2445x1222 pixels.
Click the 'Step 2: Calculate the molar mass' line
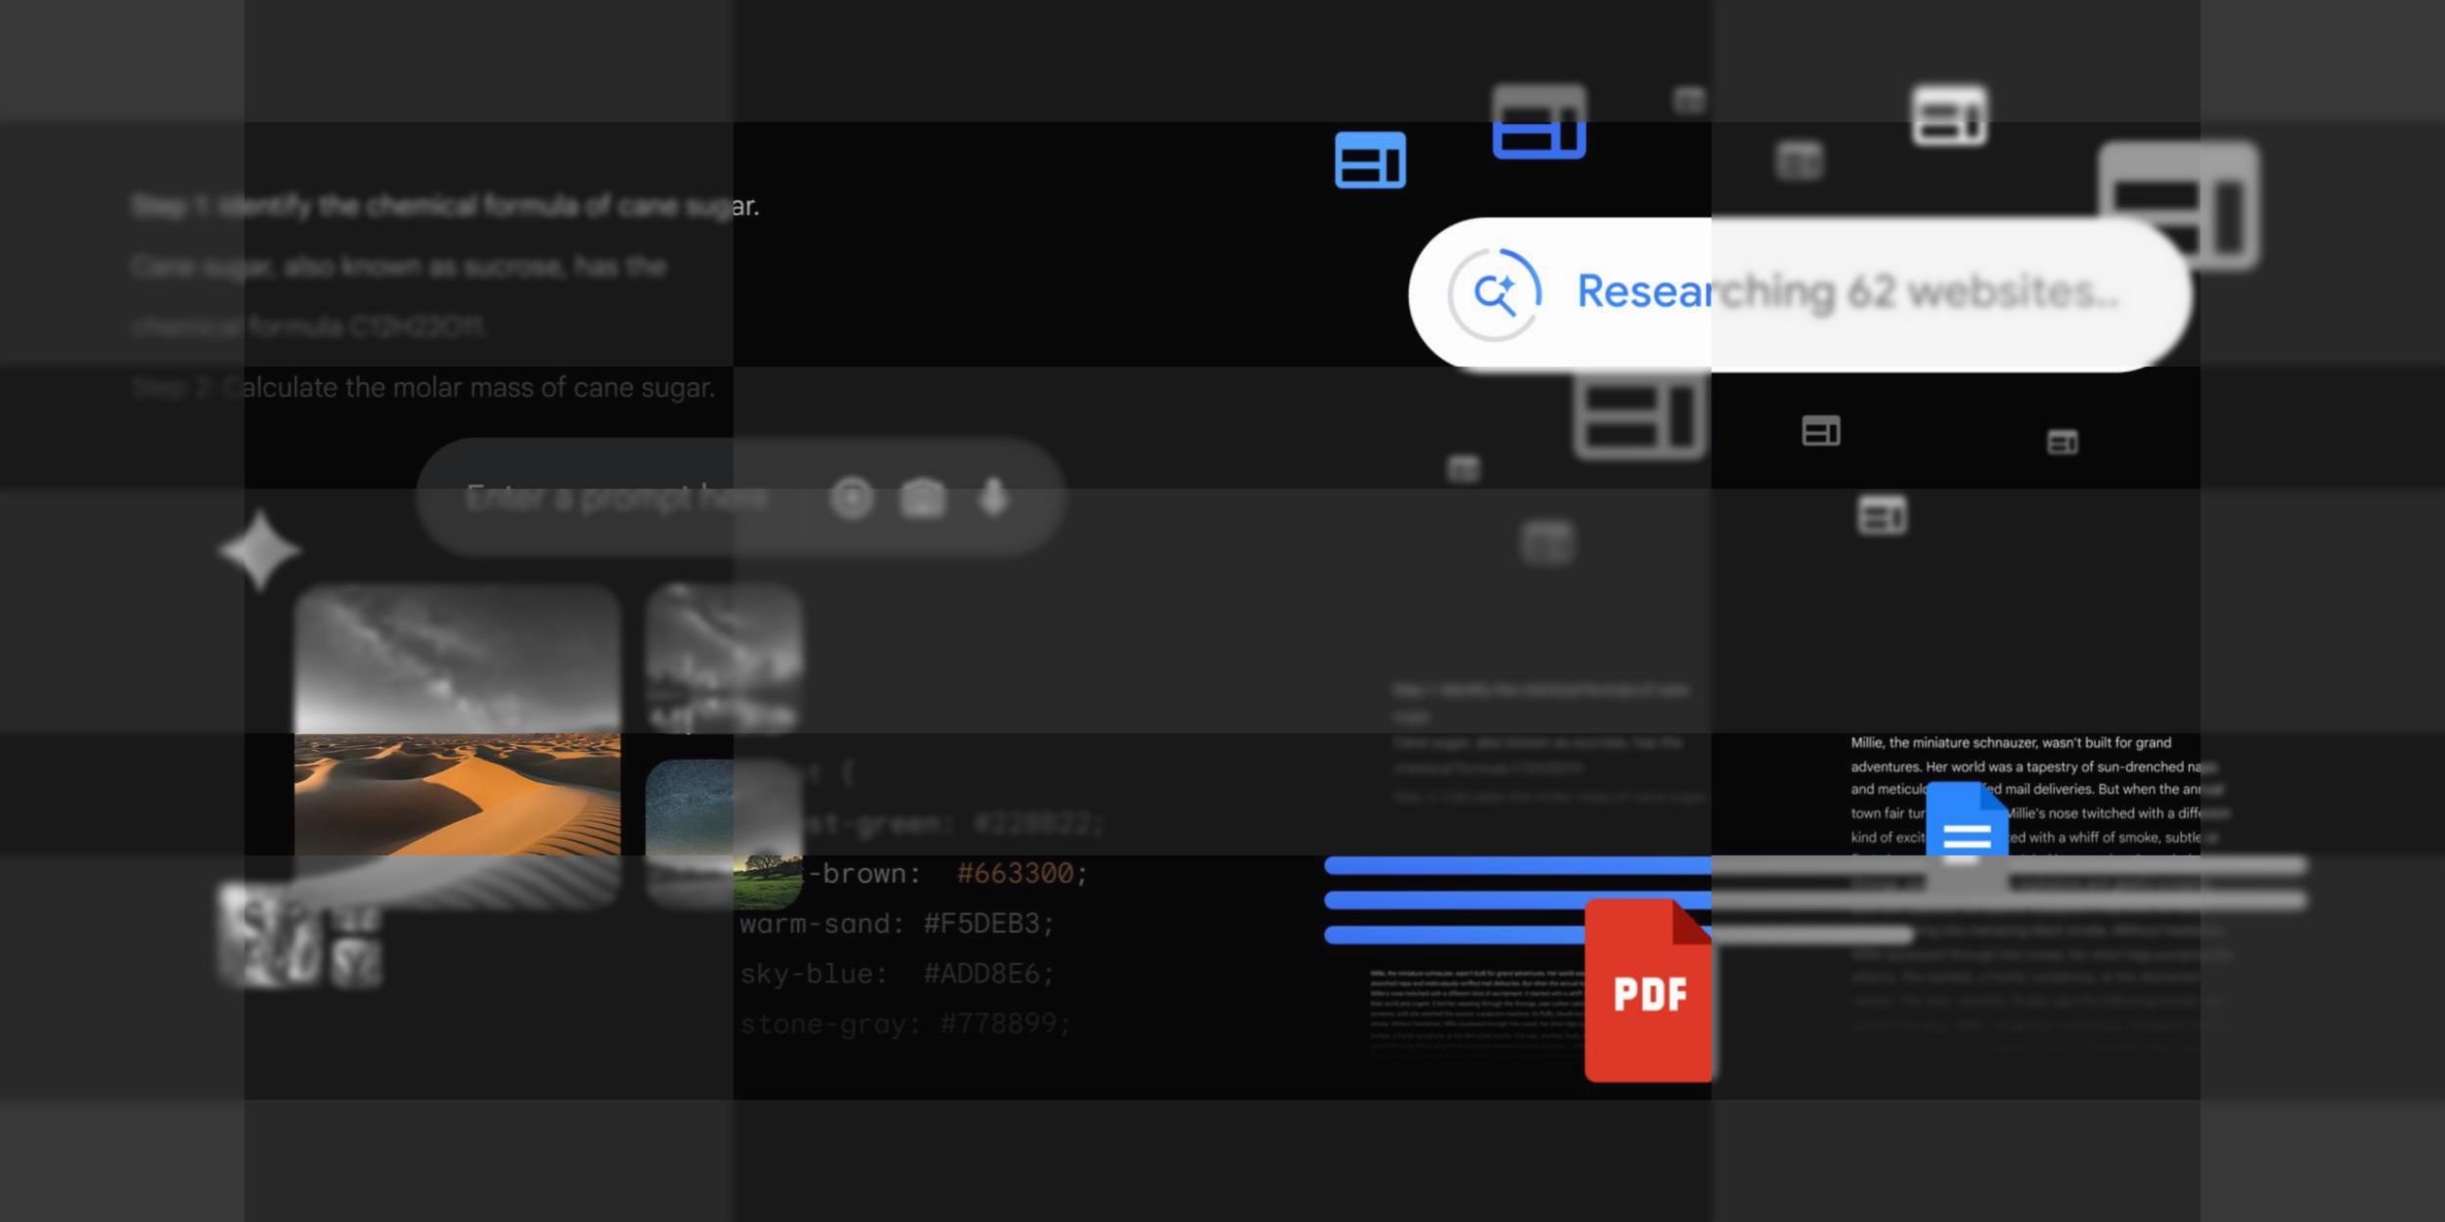pyautogui.click(x=423, y=388)
